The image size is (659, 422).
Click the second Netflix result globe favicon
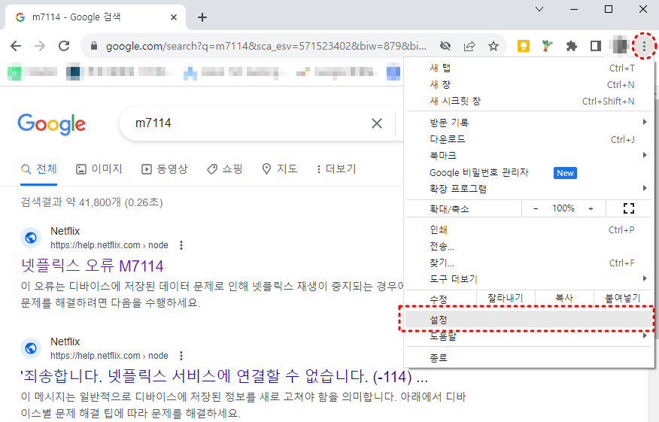(31, 348)
